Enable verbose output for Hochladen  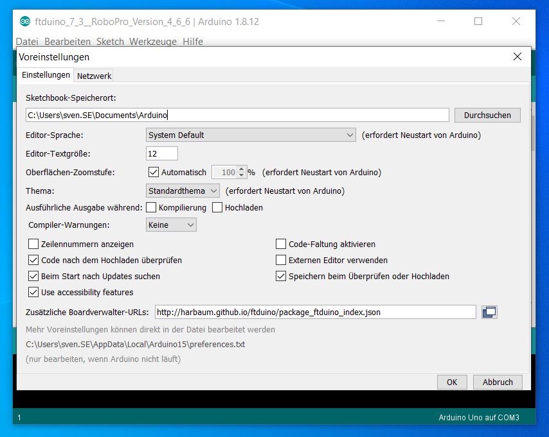coord(217,207)
